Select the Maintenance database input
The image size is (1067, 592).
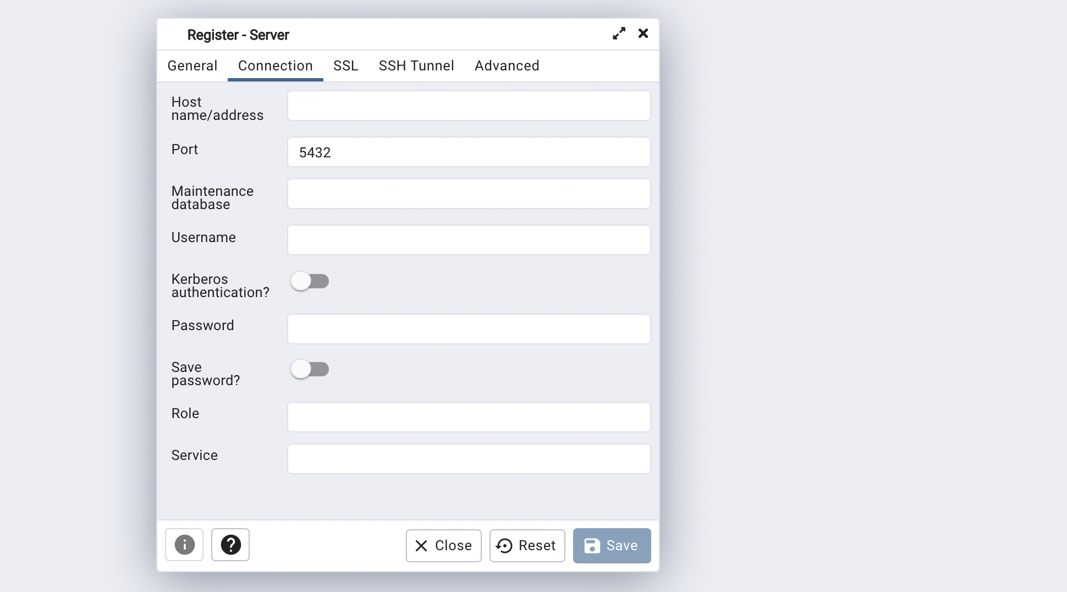coord(469,194)
